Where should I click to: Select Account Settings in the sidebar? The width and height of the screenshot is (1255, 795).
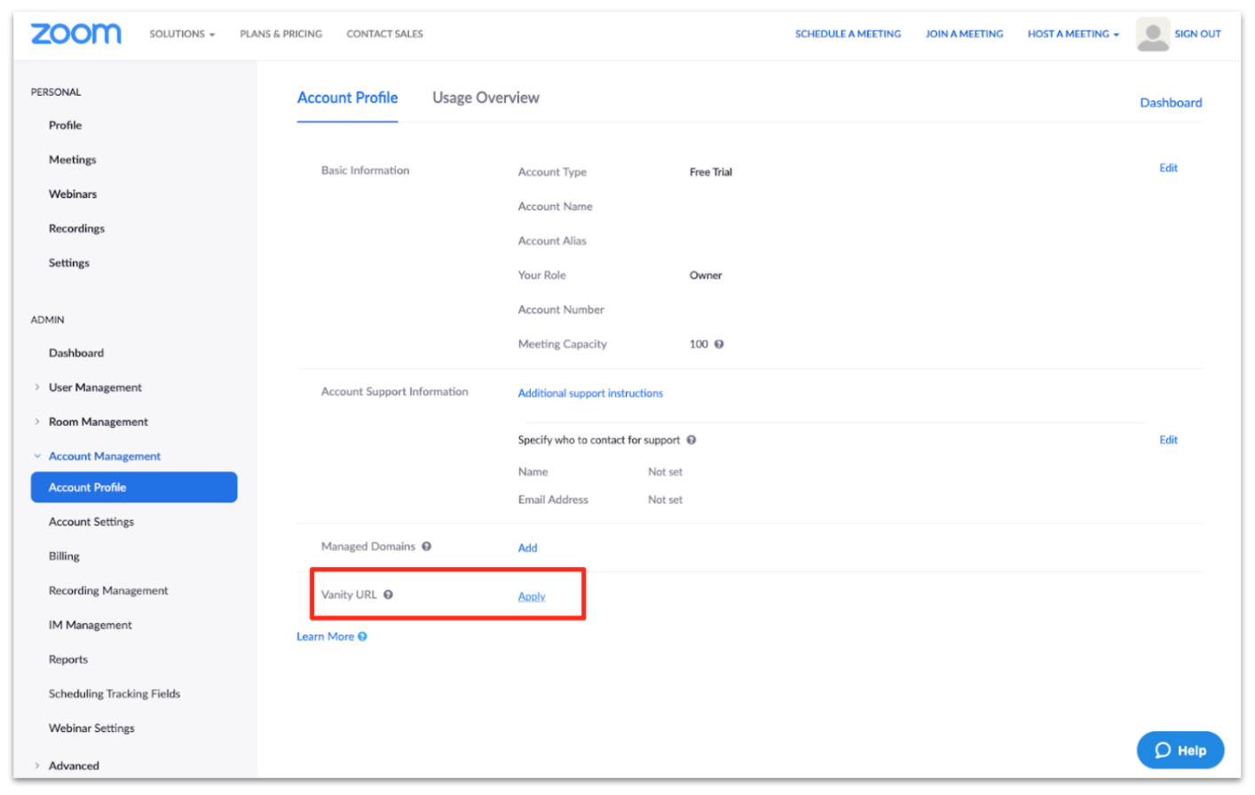pos(91,522)
